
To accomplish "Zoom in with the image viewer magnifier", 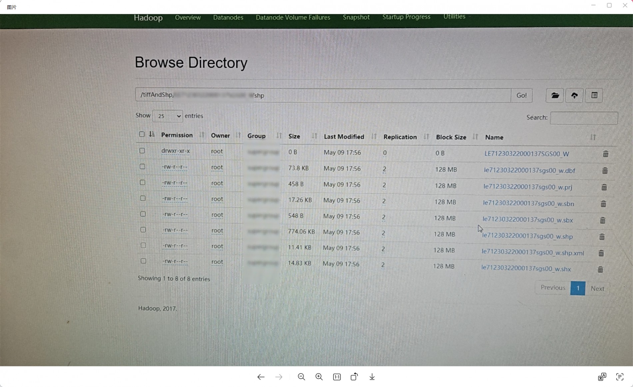I will [319, 377].
